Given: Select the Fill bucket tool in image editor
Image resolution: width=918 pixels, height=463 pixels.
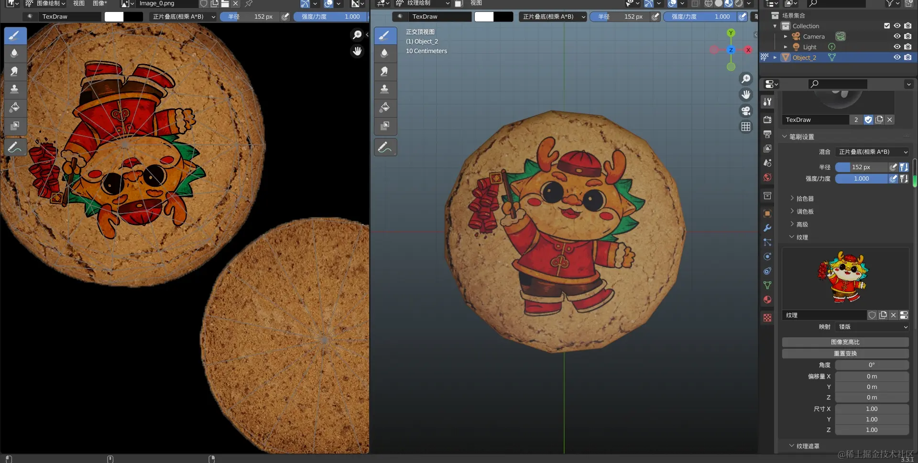Looking at the screenshot, I should tap(15, 107).
